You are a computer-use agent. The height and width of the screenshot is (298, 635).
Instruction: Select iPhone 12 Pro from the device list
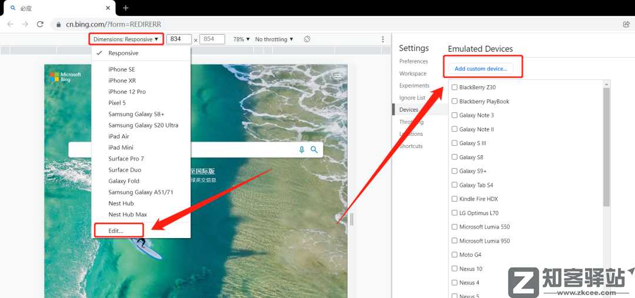click(127, 92)
